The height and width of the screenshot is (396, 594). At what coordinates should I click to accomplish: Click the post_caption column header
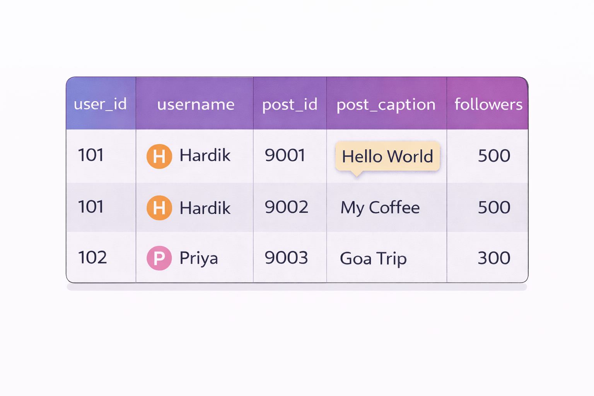click(x=386, y=104)
